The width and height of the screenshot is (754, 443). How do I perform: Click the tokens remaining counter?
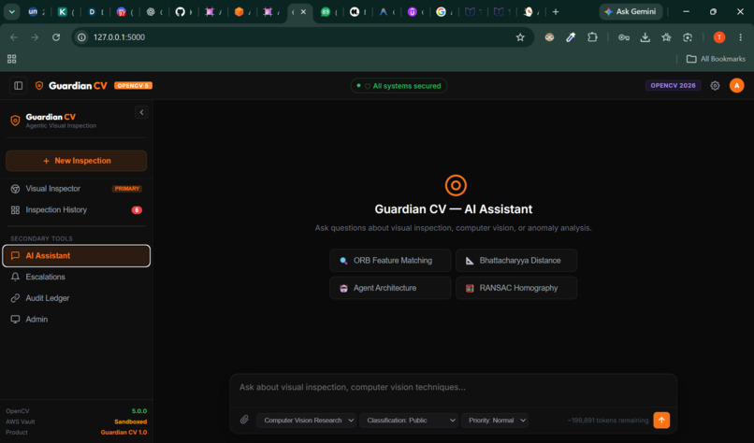click(608, 420)
